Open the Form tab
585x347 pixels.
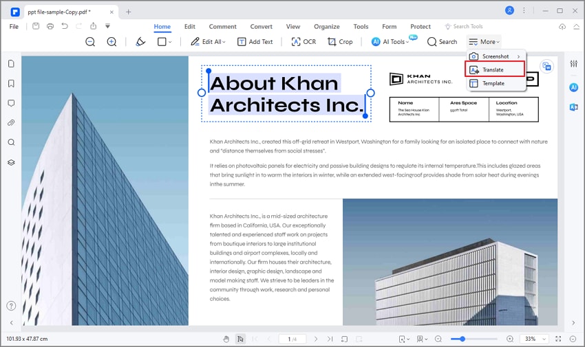[x=389, y=26]
